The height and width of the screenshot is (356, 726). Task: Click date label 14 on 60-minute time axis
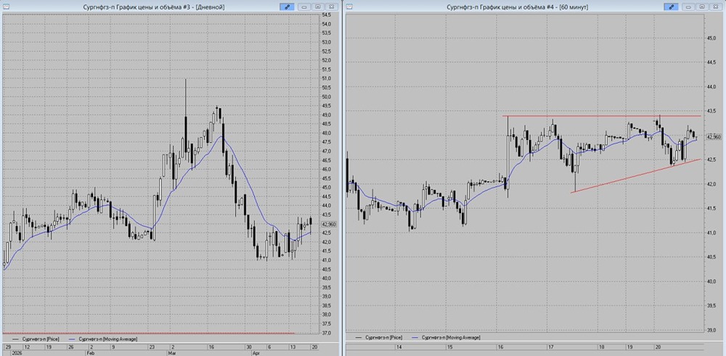pos(399,347)
